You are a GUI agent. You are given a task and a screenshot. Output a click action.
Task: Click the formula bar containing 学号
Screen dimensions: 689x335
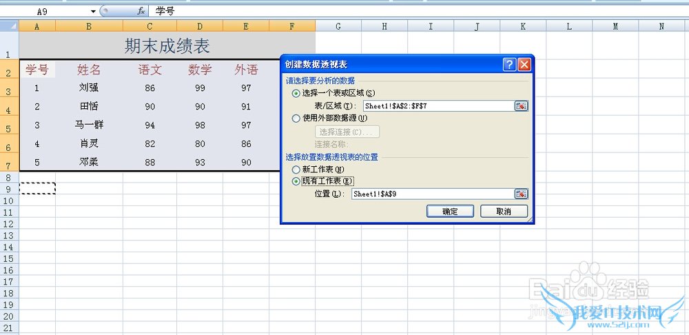click(x=418, y=12)
